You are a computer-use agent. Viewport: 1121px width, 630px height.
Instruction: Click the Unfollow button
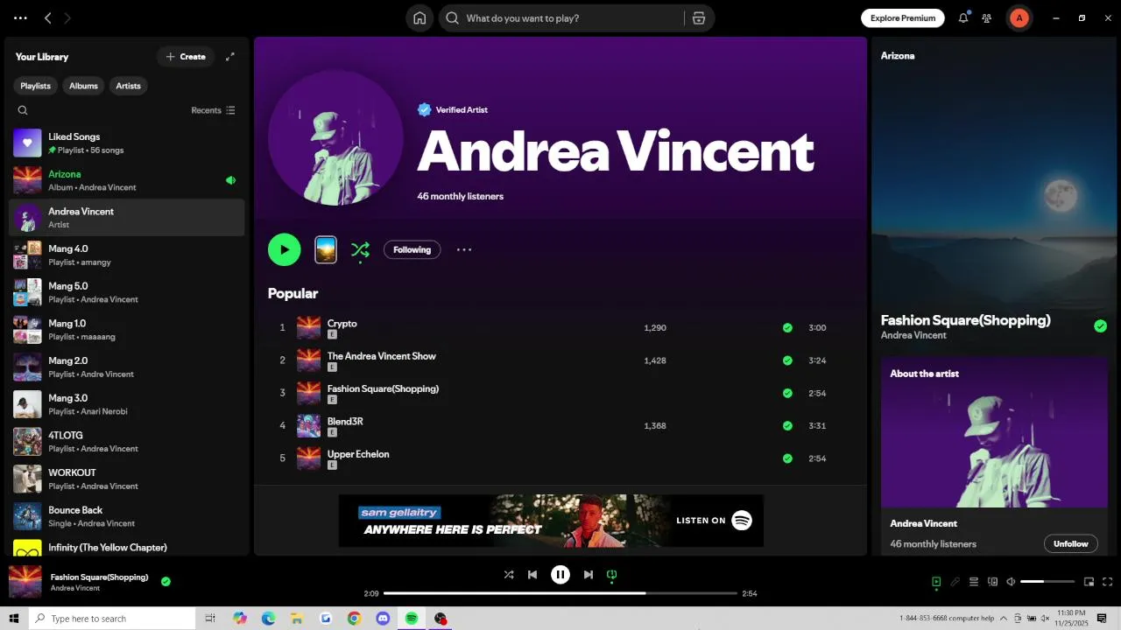tap(1070, 543)
